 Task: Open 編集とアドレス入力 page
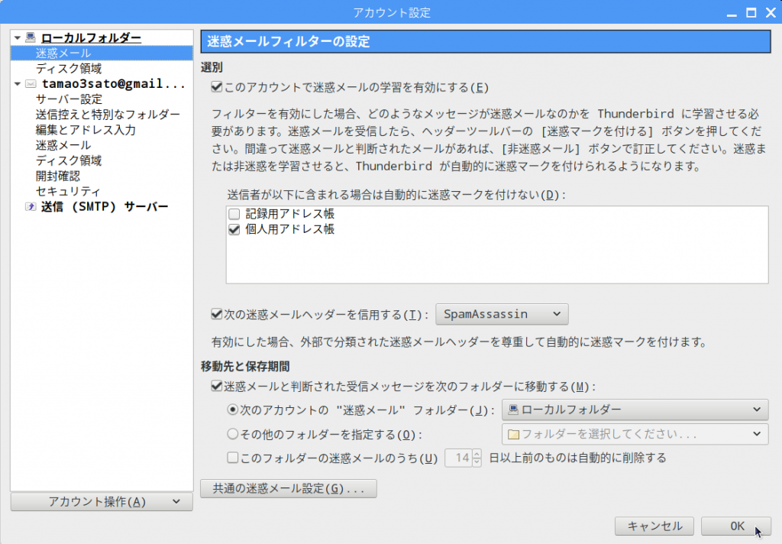click(x=86, y=130)
